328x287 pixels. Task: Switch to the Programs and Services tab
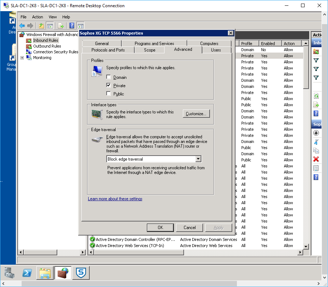coord(154,44)
